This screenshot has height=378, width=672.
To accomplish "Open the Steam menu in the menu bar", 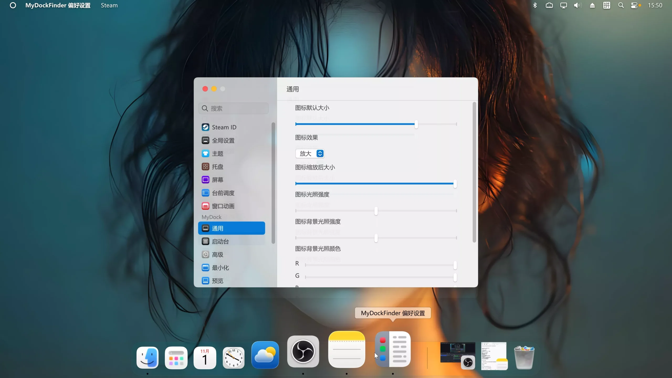I will click(109, 5).
